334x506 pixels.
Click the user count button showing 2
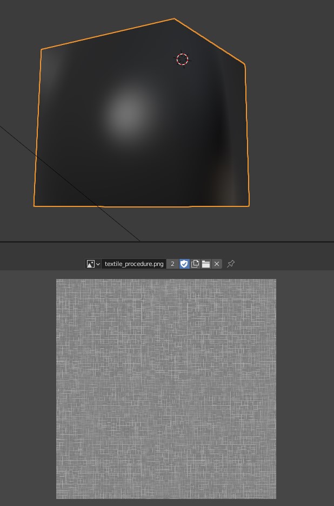(x=172, y=264)
